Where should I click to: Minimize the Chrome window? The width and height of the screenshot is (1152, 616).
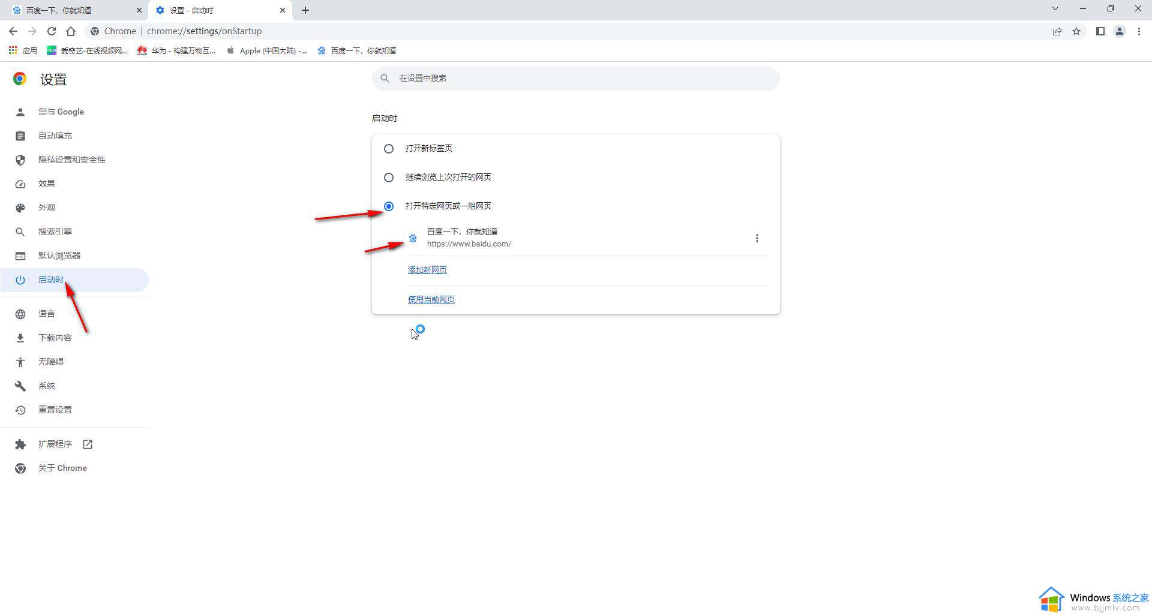[x=1083, y=8]
